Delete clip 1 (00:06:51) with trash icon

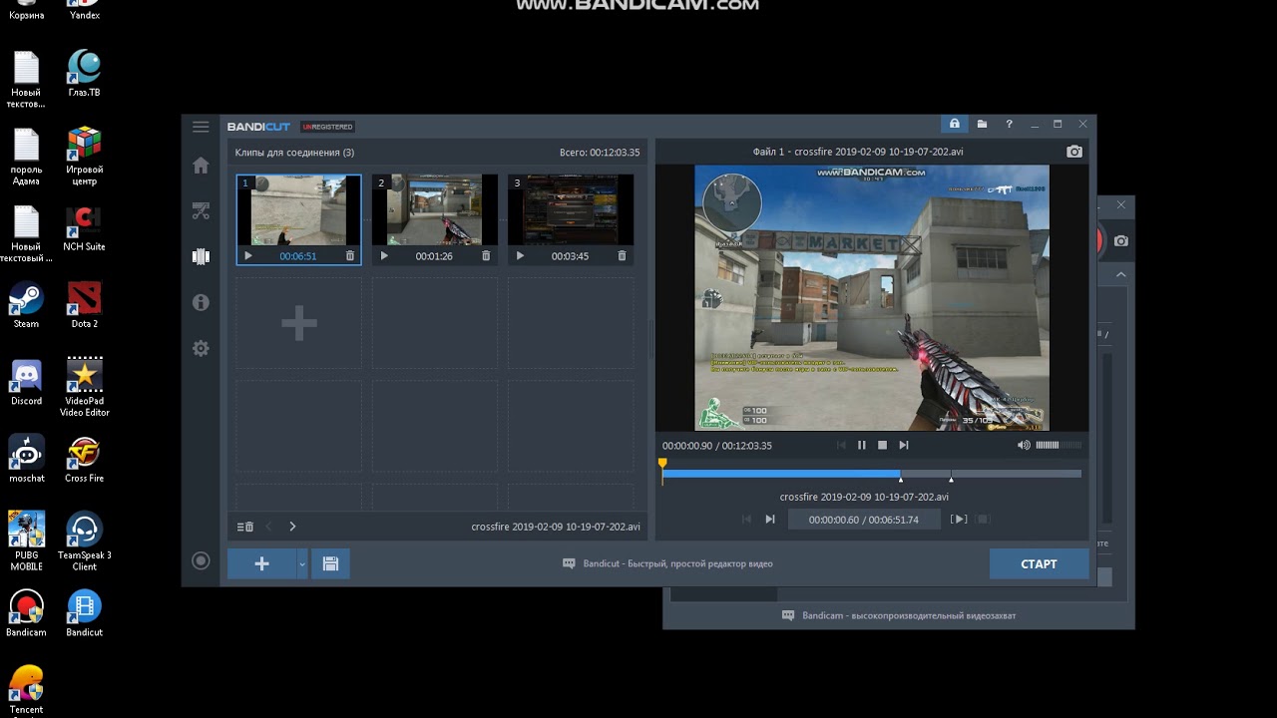[x=350, y=256]
